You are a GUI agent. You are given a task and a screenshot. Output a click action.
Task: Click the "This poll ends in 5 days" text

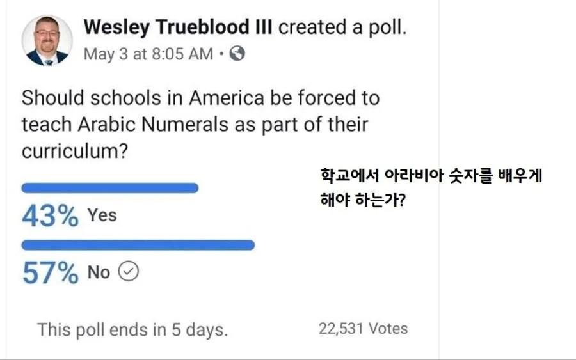(132, 330)
